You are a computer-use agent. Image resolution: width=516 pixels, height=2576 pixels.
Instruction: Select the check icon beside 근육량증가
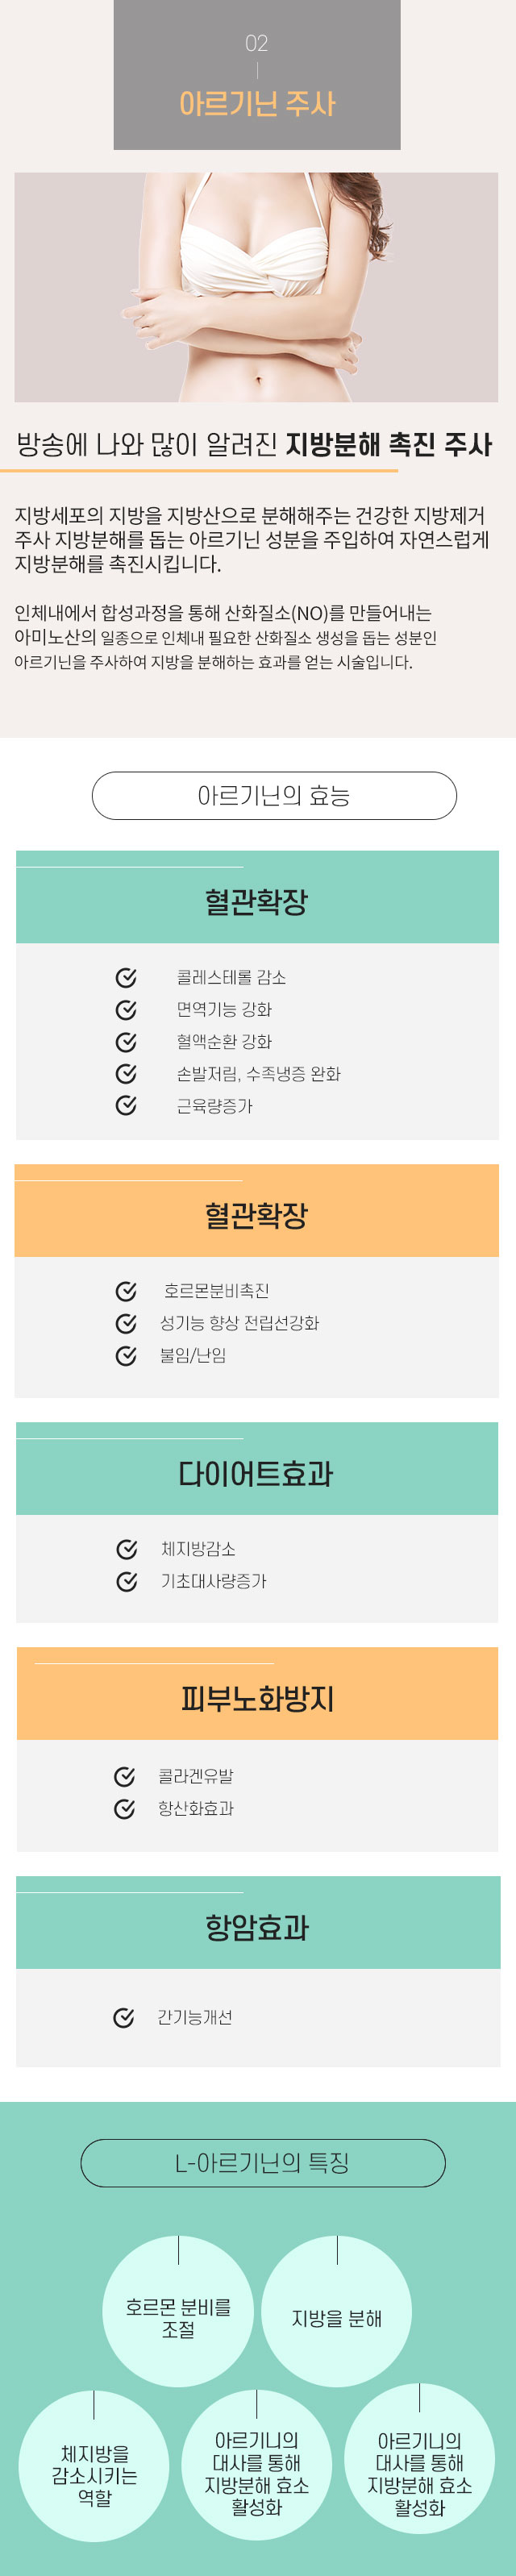[126, 1105]
